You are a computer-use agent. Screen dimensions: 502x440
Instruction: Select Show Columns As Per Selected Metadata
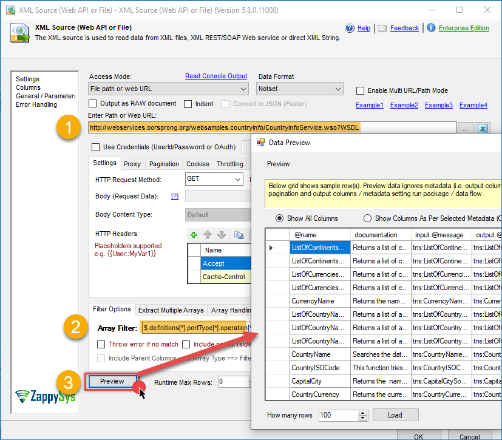click(x=367, y=218)
